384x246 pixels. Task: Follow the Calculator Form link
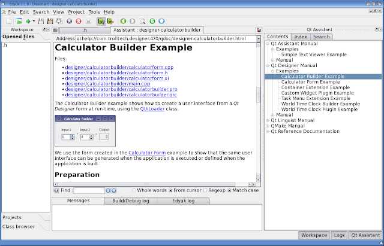(x=147, y=153)
